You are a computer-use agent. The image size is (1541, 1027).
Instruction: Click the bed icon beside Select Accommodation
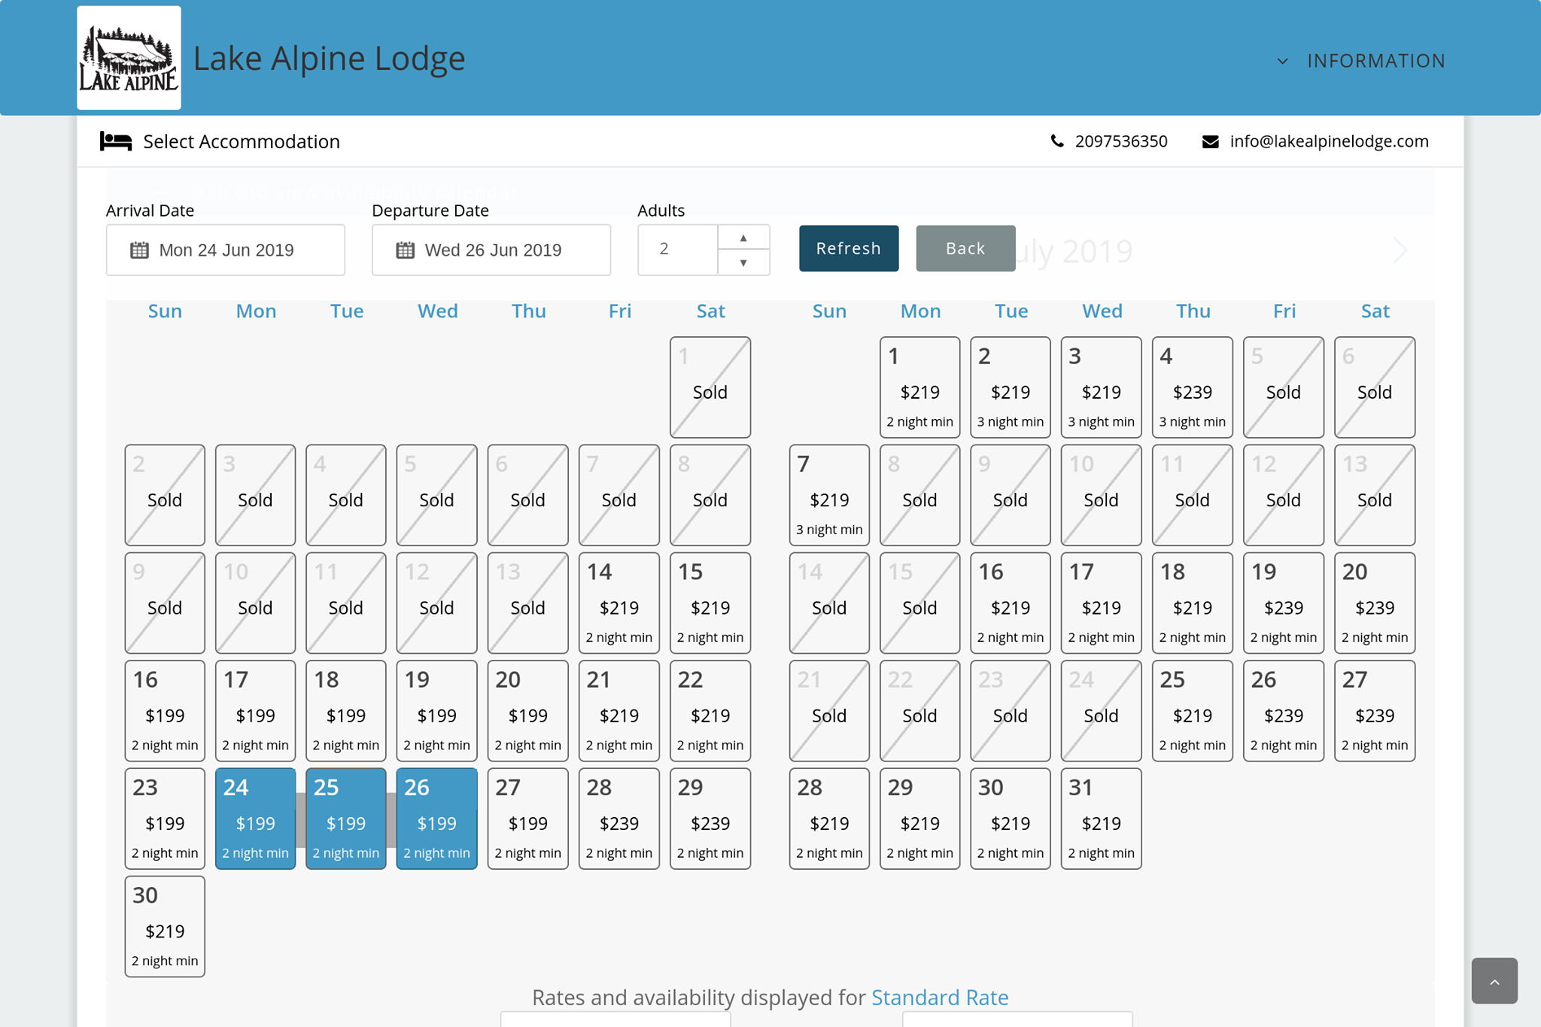[116, 141]
